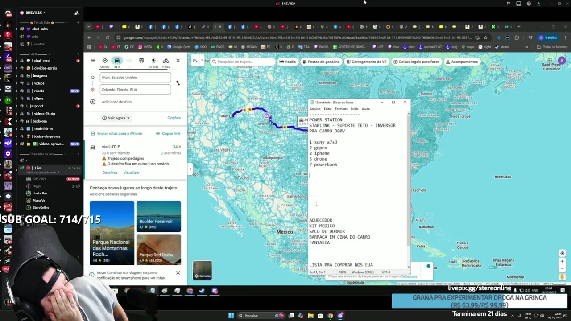The width and height of the screenshot is (571, 321).
Task: Open the Google Maps hamburger menu
Action: (x=93, y=61)
